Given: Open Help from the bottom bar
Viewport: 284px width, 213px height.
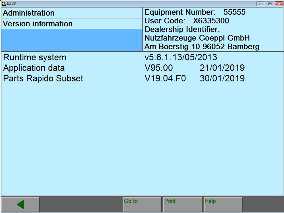Looking at the screenshot, I should pos(223,204).
